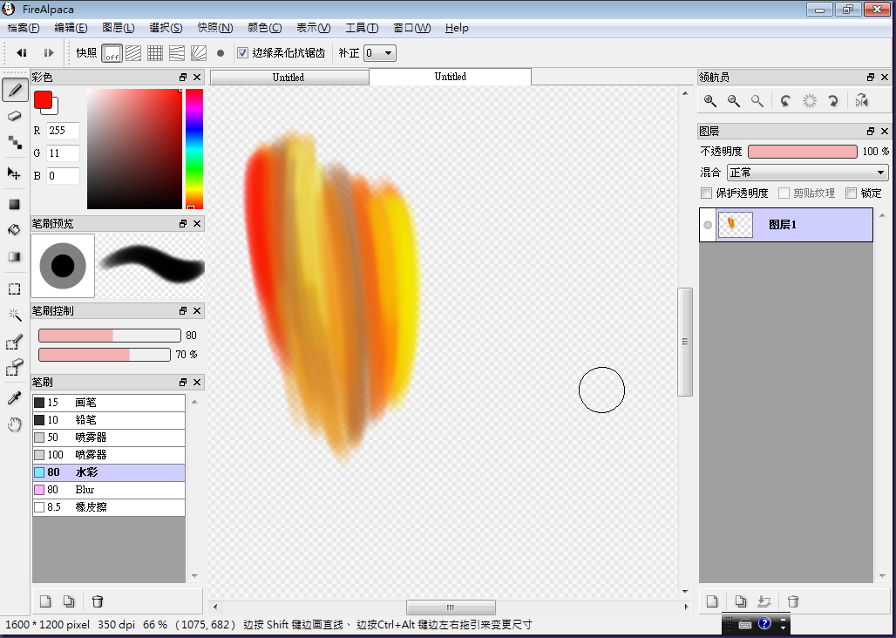The image size is (896, 638).
Task: Click the trash icon below the brush list
Action: pyautogui.click(x=97, y=601)
